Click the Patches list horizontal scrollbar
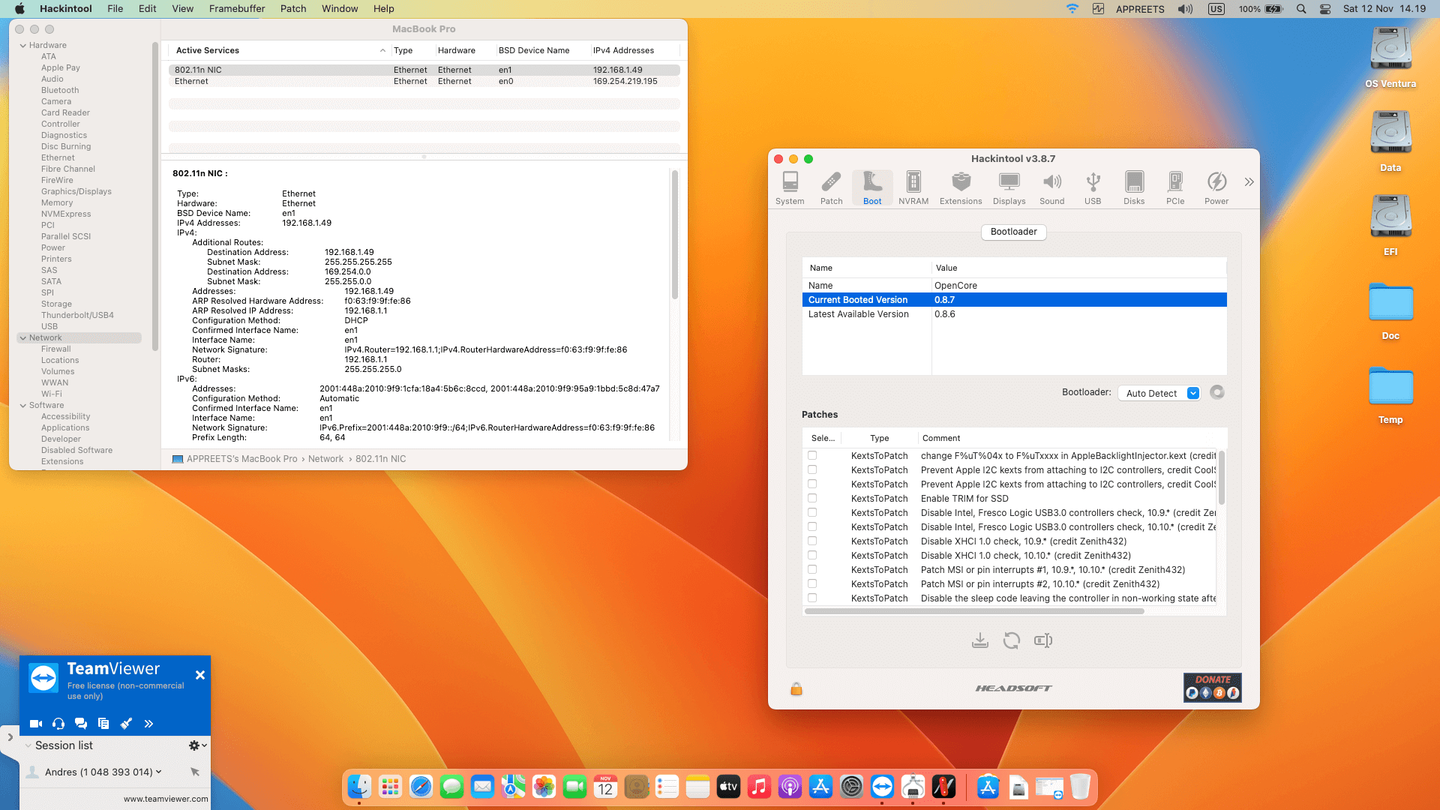1440x810 pixels. pyautogui.click(x=974, y=611)
